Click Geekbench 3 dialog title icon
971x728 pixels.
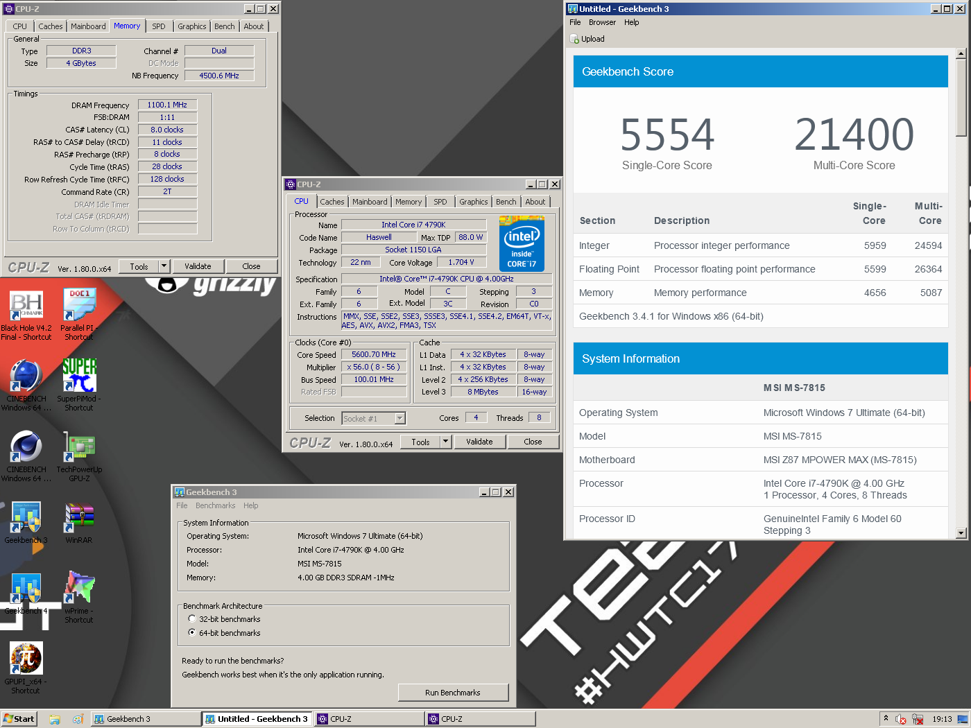pos(180,492)
